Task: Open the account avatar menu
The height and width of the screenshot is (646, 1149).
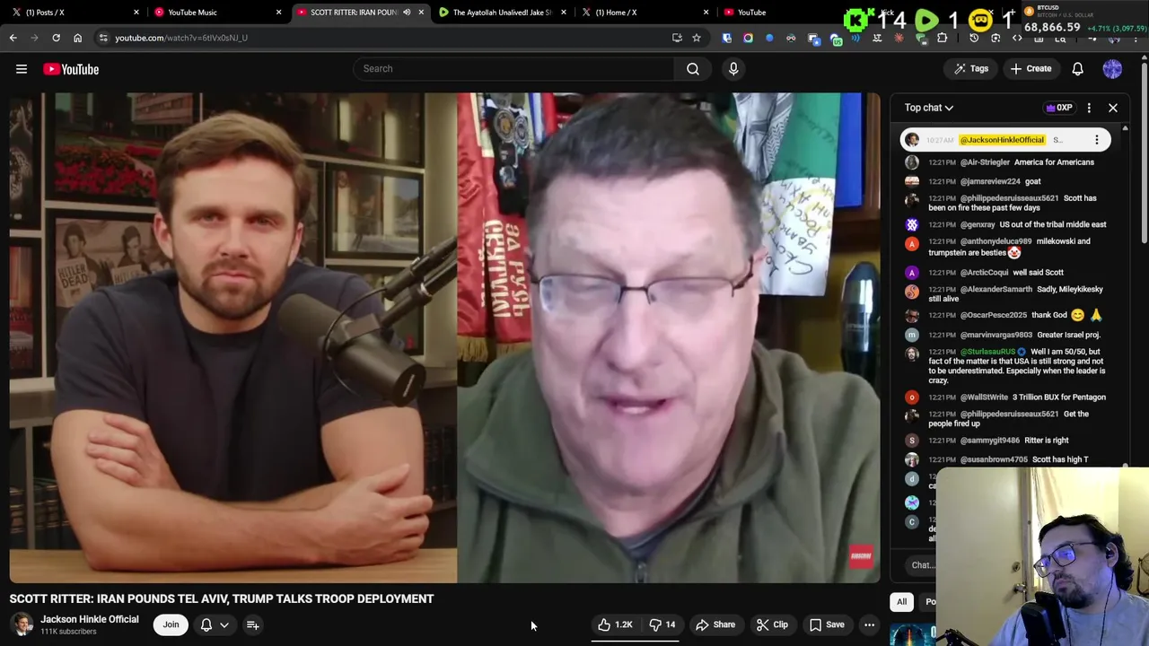Action: point(1112,69)
